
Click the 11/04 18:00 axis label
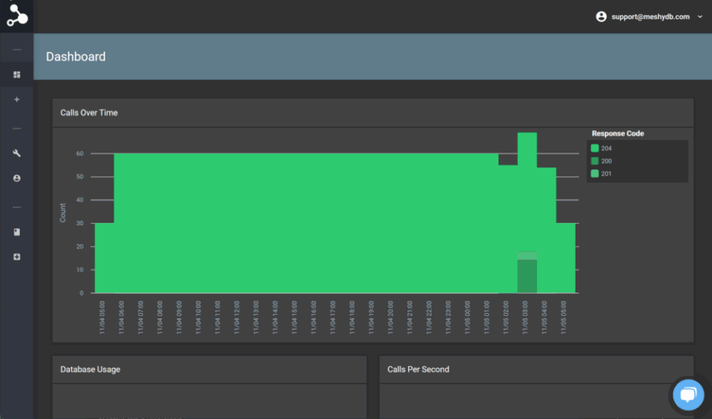pyautogui.click(x=352, y=318)
